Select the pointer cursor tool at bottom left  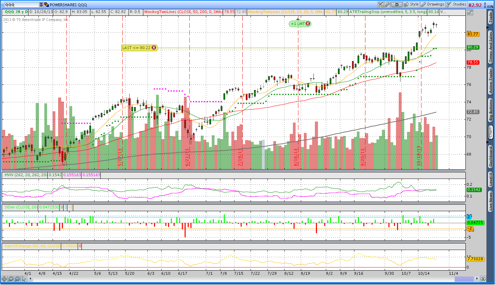click(x=24, y=279)
